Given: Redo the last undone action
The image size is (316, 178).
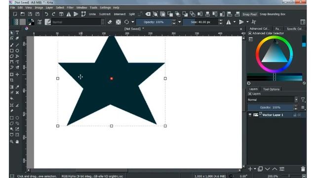Looking at the screenshot, I should 54,14.
